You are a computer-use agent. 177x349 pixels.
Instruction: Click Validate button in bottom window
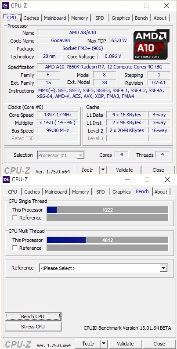pyautogui.click(x=125, y=344)
